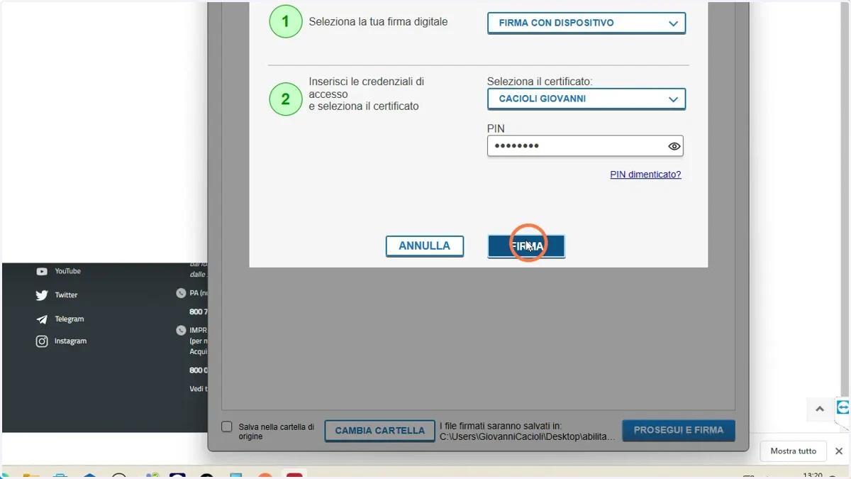
Task: Click the 'I file firmati saranno salvati in:' text
Action: pos(501,426)
